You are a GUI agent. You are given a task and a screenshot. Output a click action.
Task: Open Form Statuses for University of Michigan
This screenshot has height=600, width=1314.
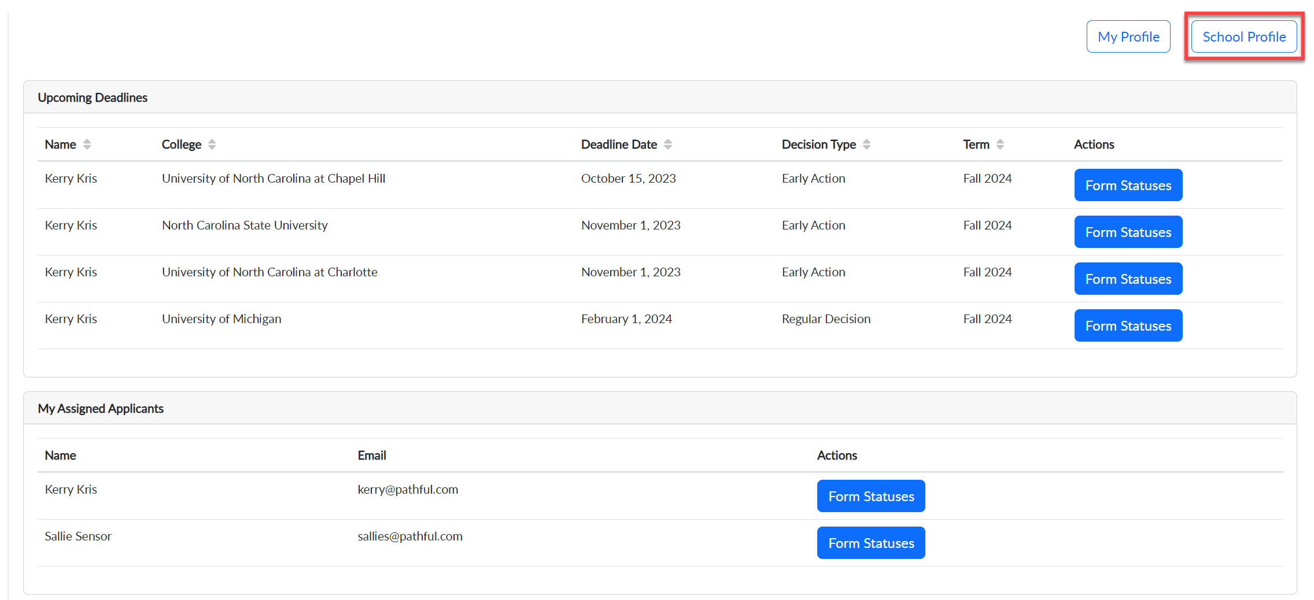[1128, 325]
